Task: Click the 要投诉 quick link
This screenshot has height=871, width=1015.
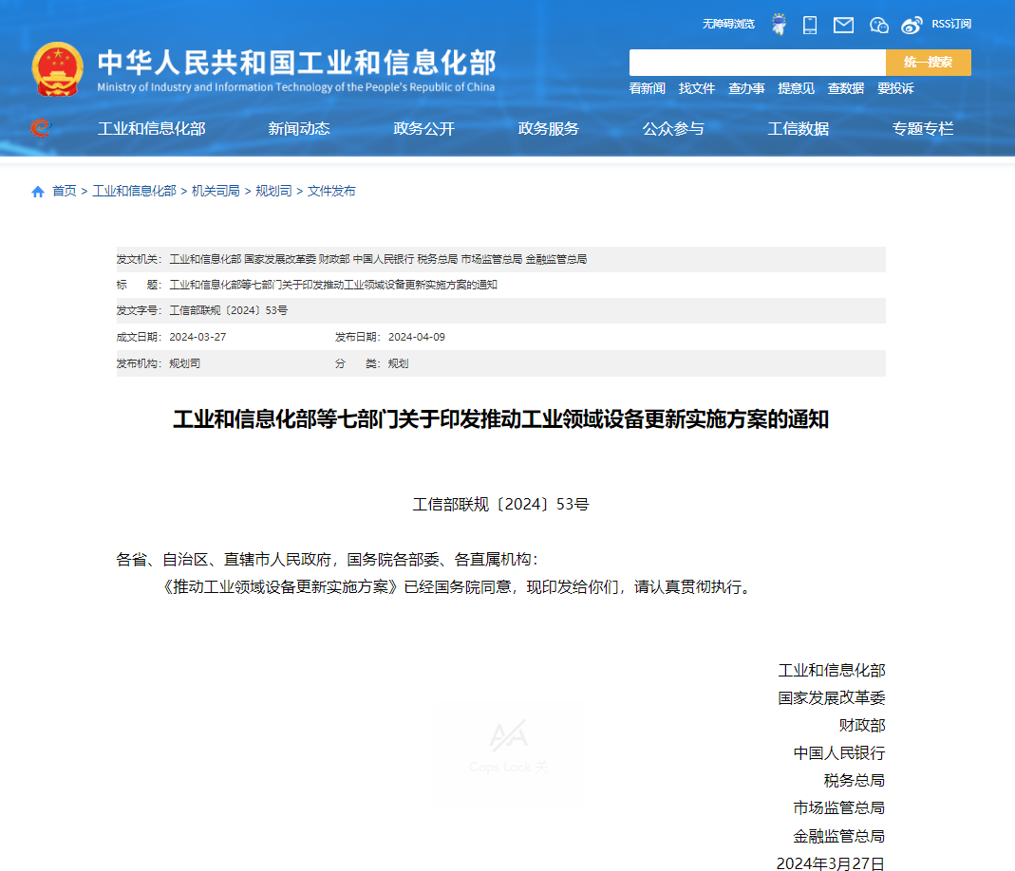Action: click(895, 88)
